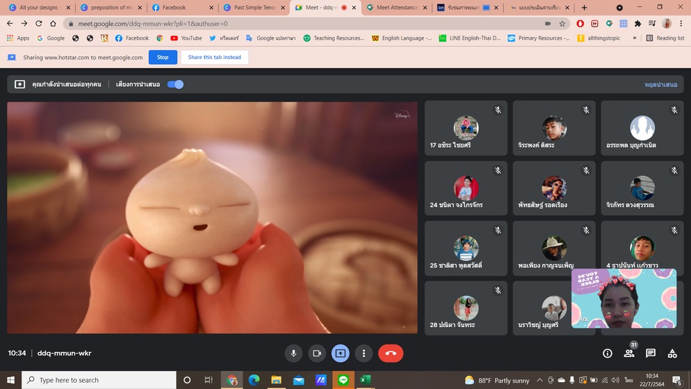Toggle presentation audio switch
The height and width of the screenshot is (389, 691).
(175, 84)
